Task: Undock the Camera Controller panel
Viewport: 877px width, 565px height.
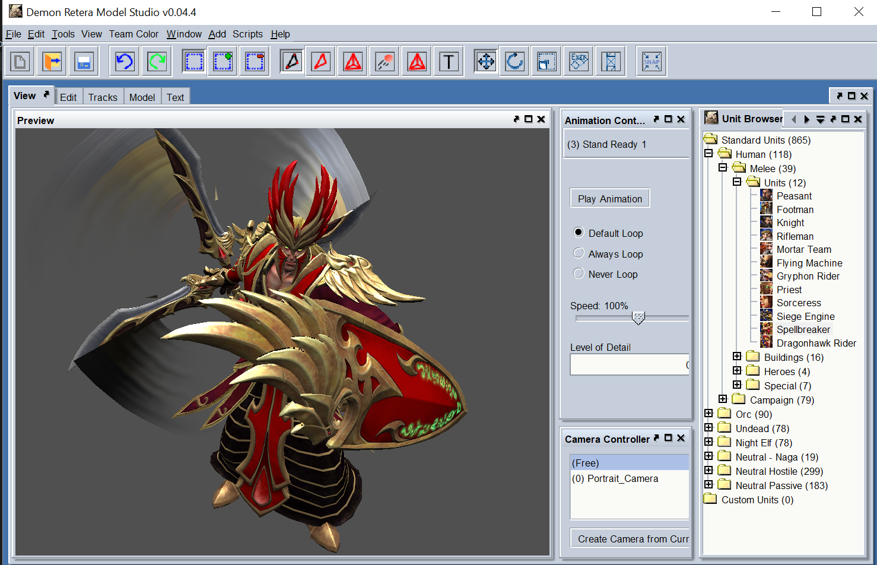Action: coord(656,438)
